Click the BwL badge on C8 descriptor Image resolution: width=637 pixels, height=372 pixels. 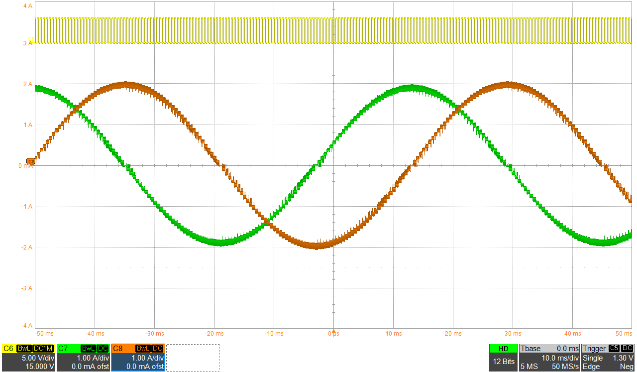click(143, 349)
